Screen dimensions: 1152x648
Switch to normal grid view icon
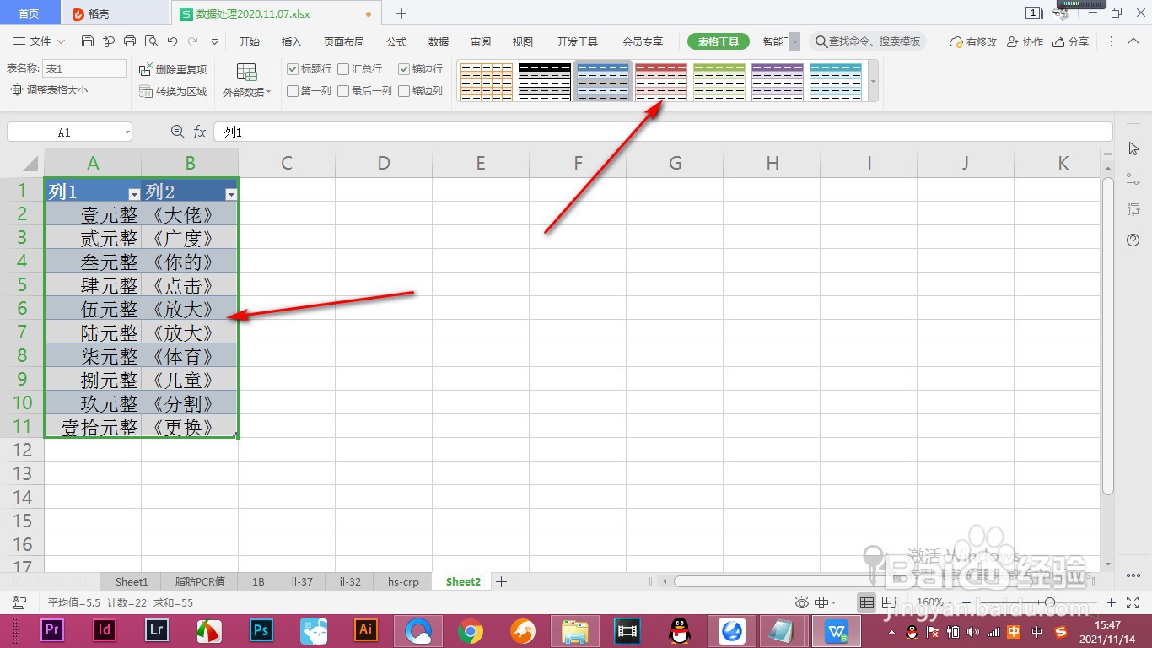click(866, 602)
